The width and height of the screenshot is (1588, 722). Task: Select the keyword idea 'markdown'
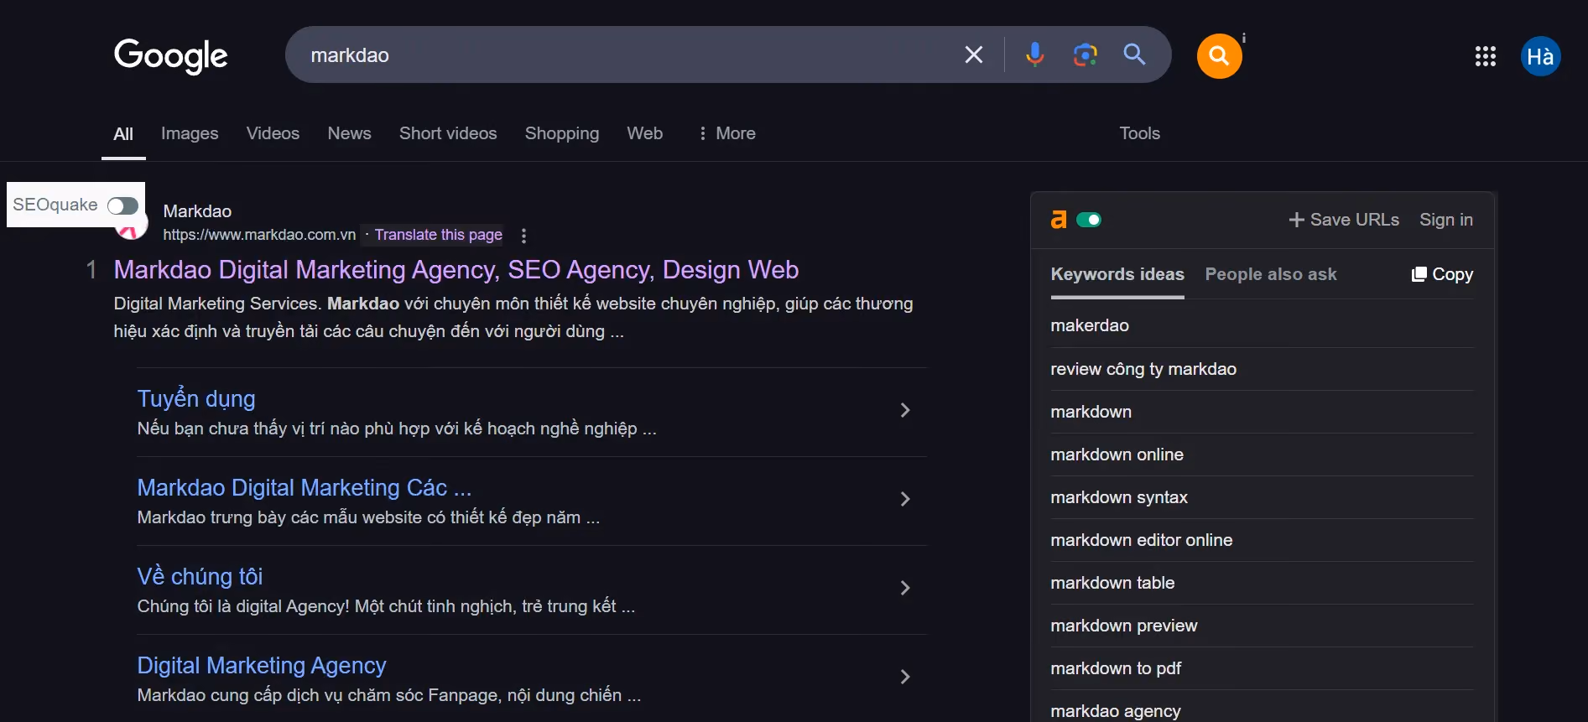pyautogui.click(x=1091, y=412)
